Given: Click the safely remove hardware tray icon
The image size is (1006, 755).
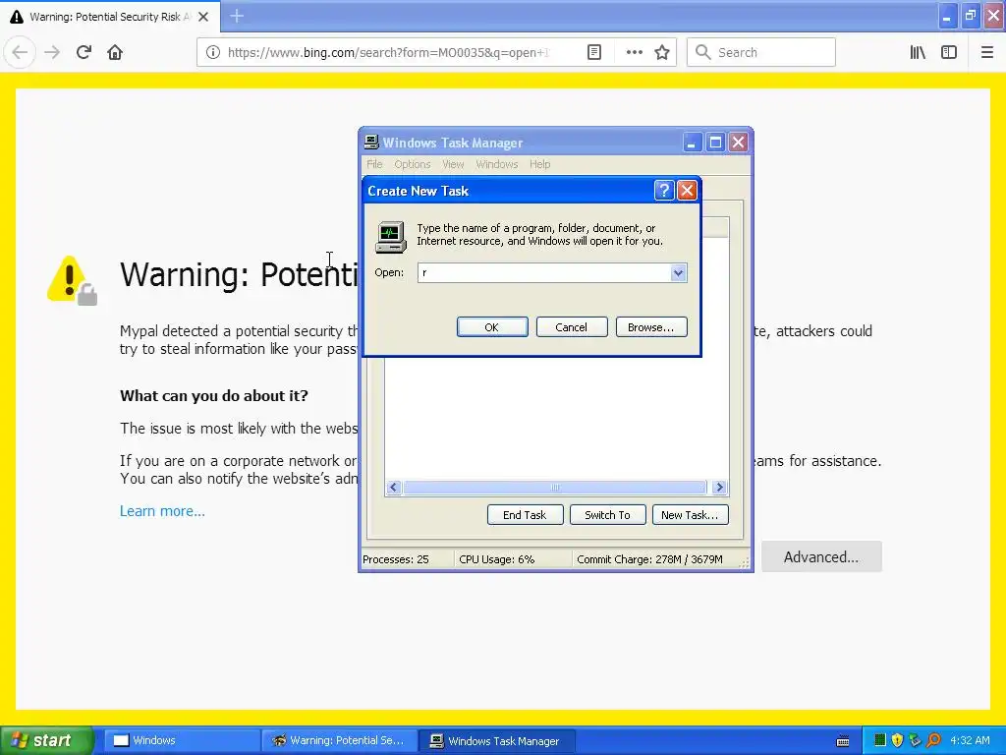Looking at the screenshot, I should click(916, 740).
